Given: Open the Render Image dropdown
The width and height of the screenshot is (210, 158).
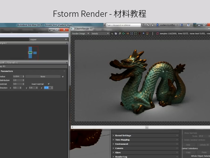Looking at the screenshot, I should pyautogui.click(x=80, y=34).
